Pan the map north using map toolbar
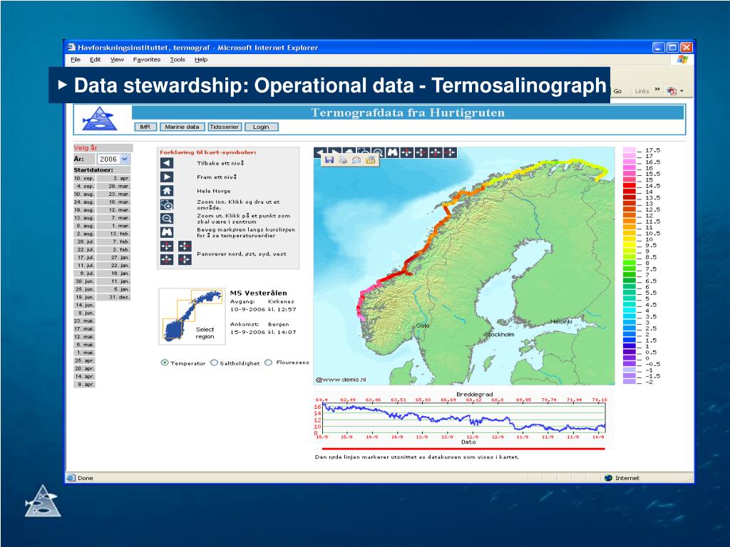The width and height of the screenshot is (730, 547). click(x=407, y=152)
